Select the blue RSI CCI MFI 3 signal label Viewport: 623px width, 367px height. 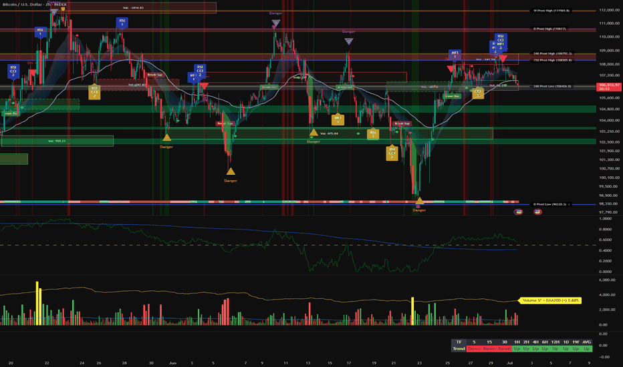[x=501, y=42]
